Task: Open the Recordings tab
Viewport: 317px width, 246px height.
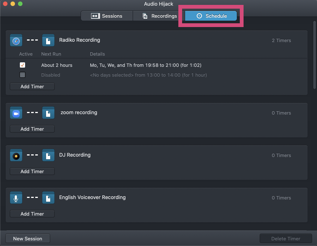Action: pyautogui.click(x=160, y=16)
